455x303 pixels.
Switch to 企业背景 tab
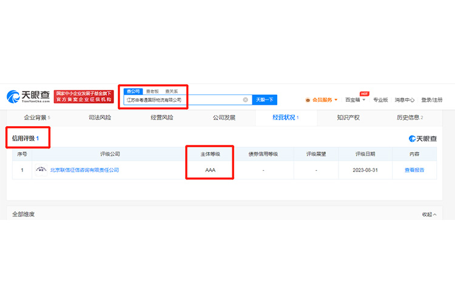[37, 118]
